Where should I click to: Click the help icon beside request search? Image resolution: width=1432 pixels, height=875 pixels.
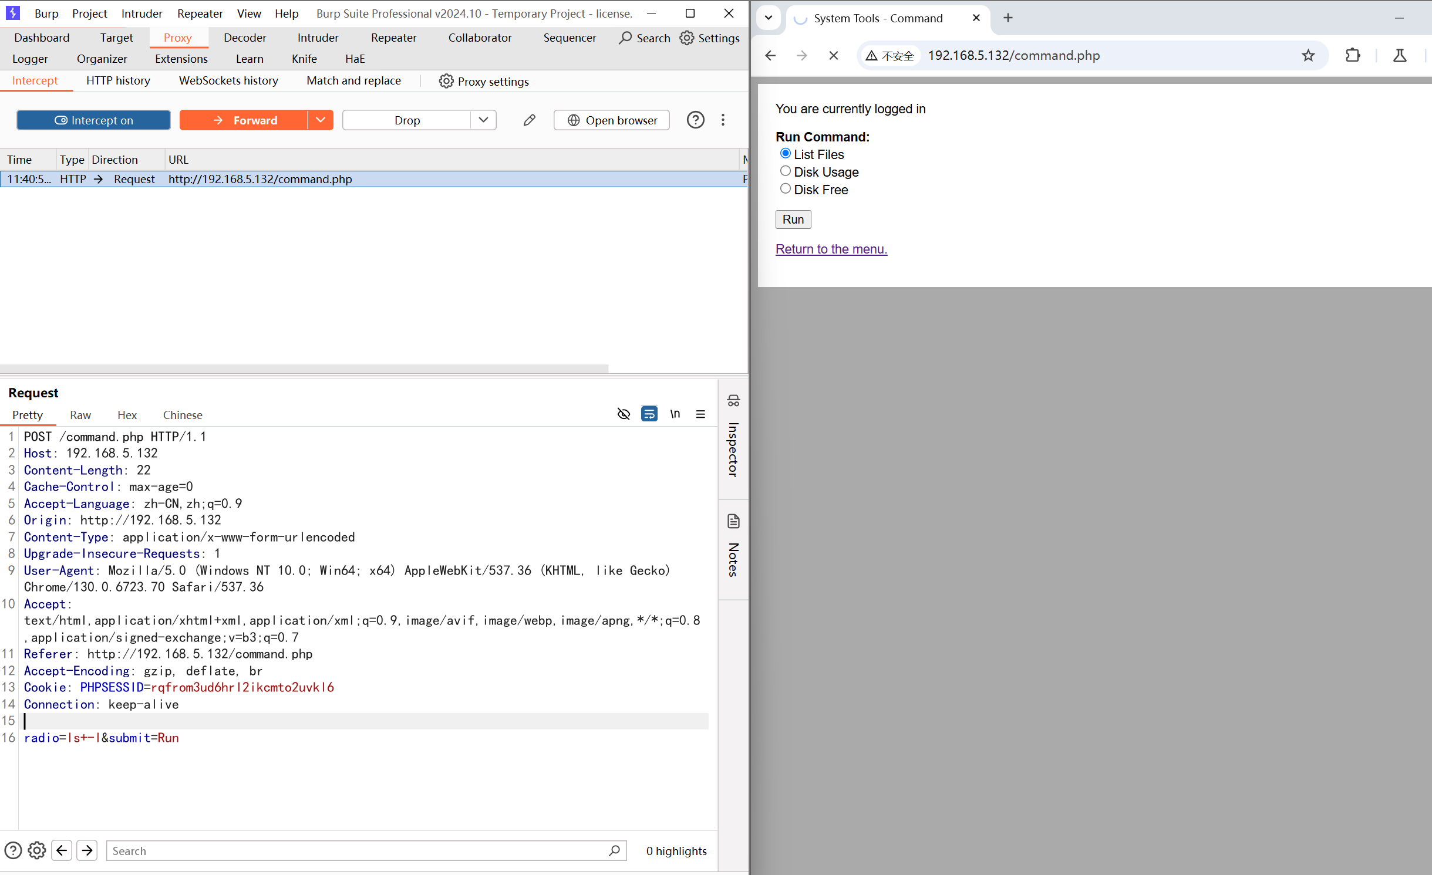13,850
